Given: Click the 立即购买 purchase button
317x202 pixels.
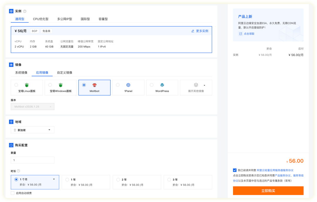Looking at the screenshot, I should 268,191.
